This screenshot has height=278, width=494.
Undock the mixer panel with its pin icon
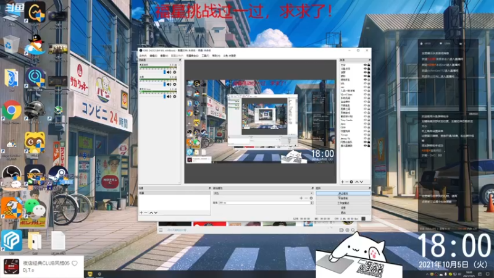(180, 60)
